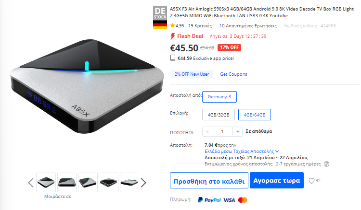Image resolution: width=361 pixels, height=210 pixels.
Task: Click the next thumbnail arrow
Action: point(143,183)
